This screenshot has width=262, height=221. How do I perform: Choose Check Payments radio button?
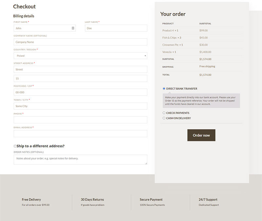(x=164, y=113)
